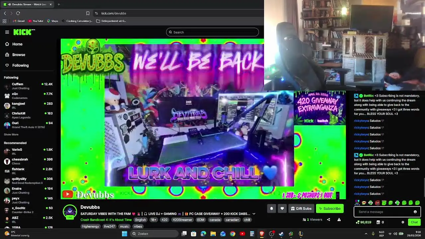Open Task View on the taskbar

(x=184, y=234)
